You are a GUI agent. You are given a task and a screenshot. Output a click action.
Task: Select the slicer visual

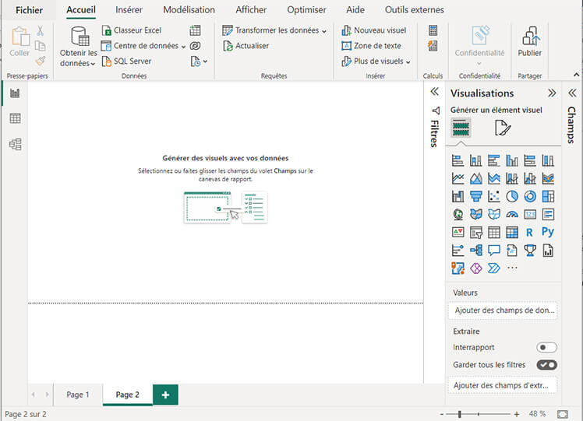point(476,233)
